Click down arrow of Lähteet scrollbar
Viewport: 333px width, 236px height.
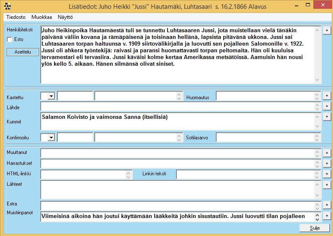tap(317, 195)
